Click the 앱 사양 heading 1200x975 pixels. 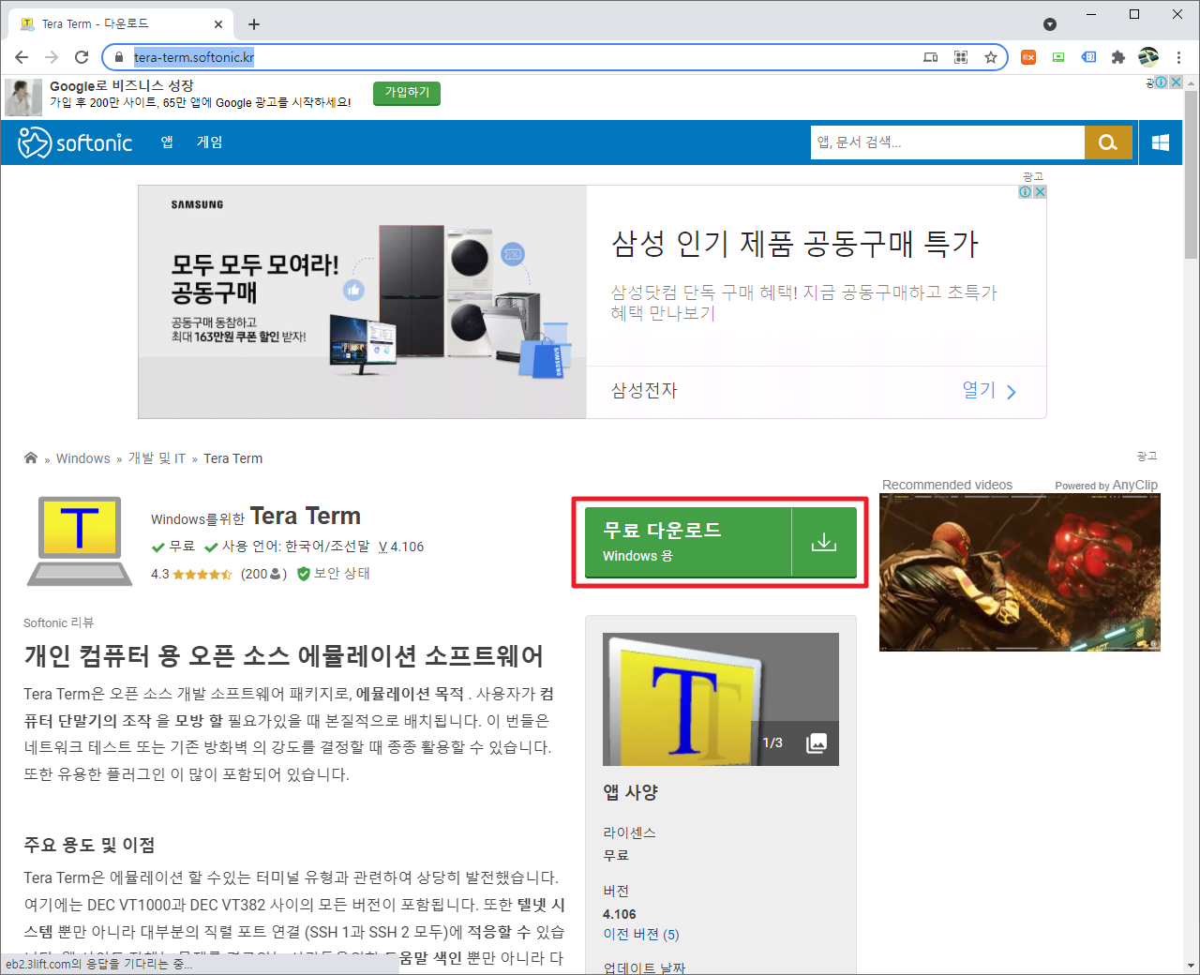(x=631, y=792)
